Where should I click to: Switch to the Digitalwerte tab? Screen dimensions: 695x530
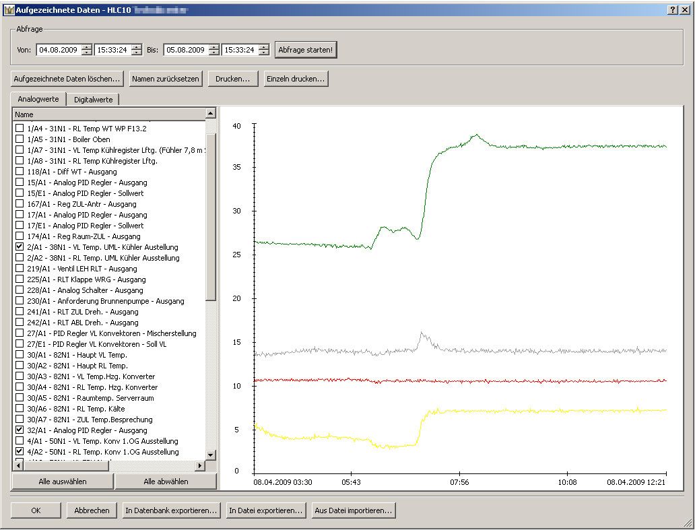(x=94, y=100)
